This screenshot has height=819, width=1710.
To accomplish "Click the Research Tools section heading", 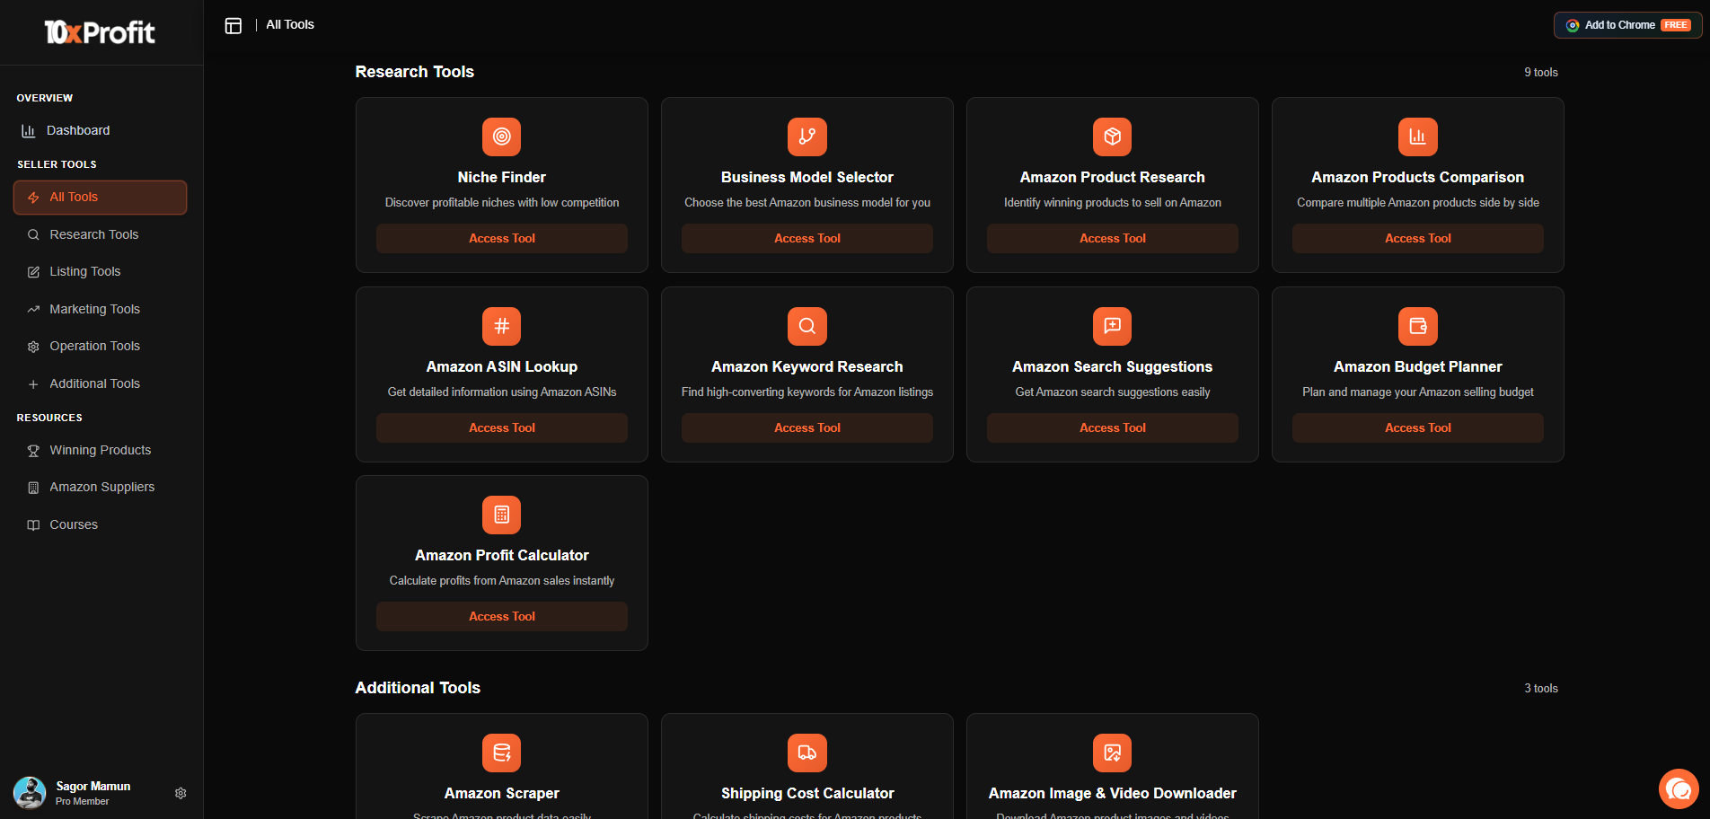I will [x=415, y=72].
